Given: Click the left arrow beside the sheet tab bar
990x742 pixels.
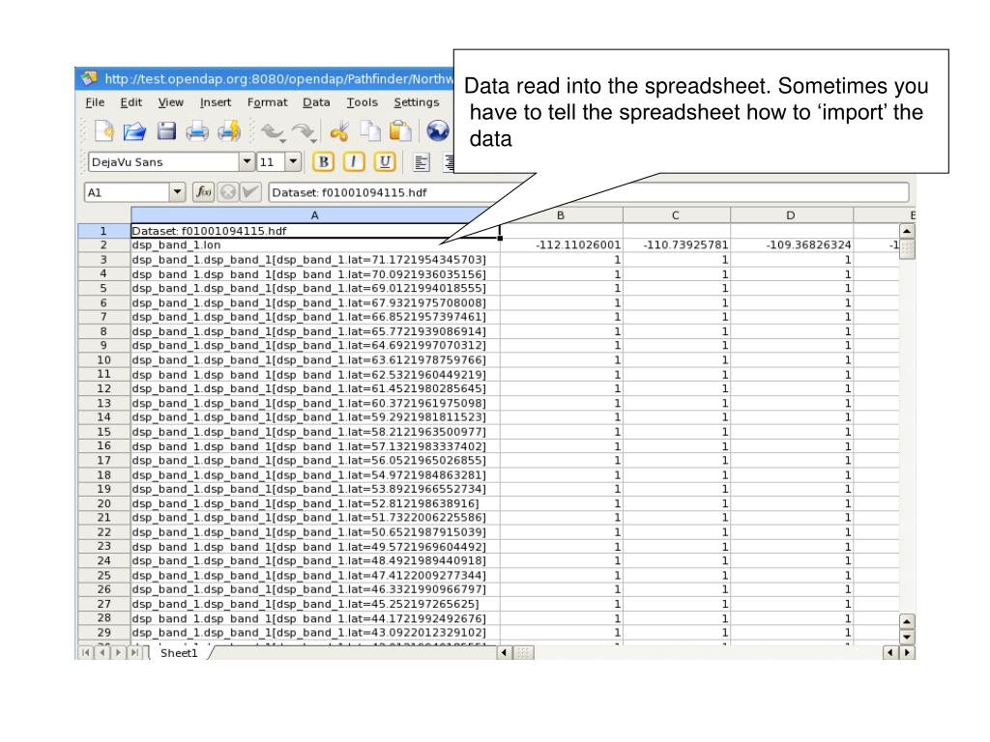Looking at the screenshot, I should (x=504, y=652).
